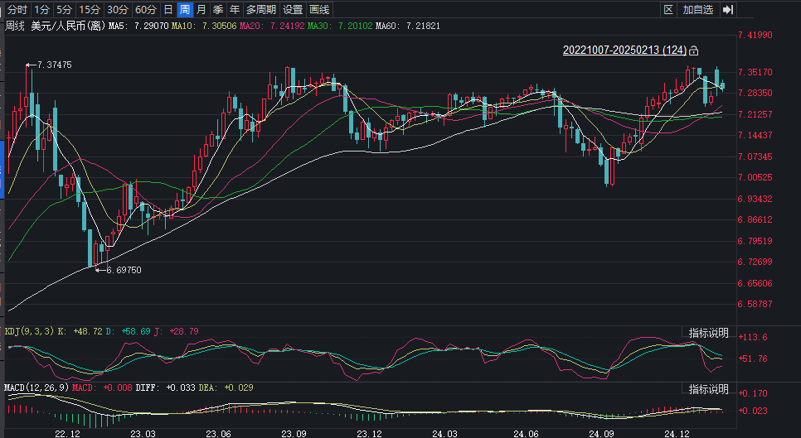Click the 区 range statistics icon
The image size is (801, 438).
tap(668, 10)
